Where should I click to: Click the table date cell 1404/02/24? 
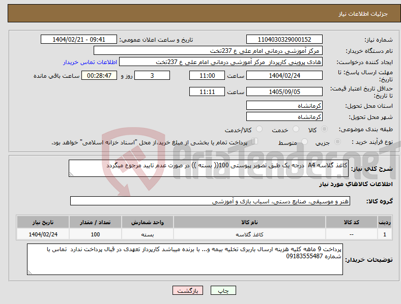tap(43, 234)
